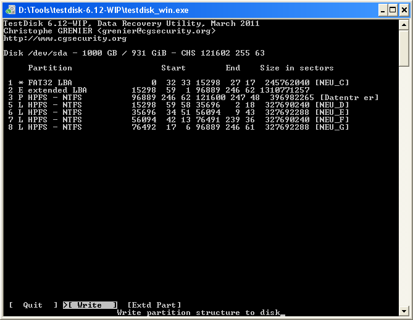Select partition 3 labeled Datentr er
Image resolution: width=413 pixels, height=320 pixels.
coord(193,98)
